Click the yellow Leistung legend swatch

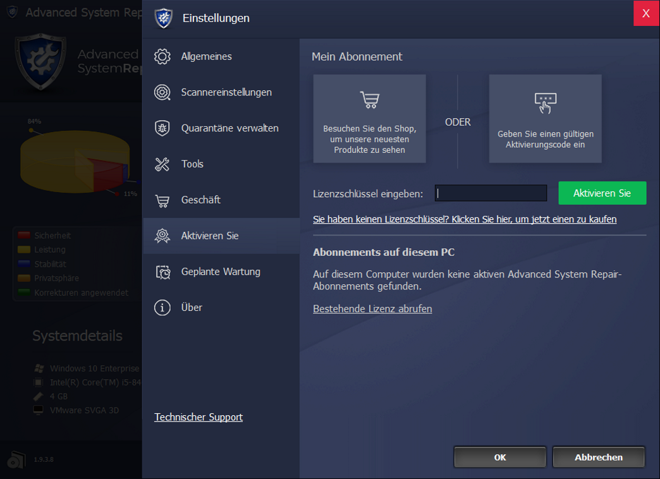[x=24, y=250]
